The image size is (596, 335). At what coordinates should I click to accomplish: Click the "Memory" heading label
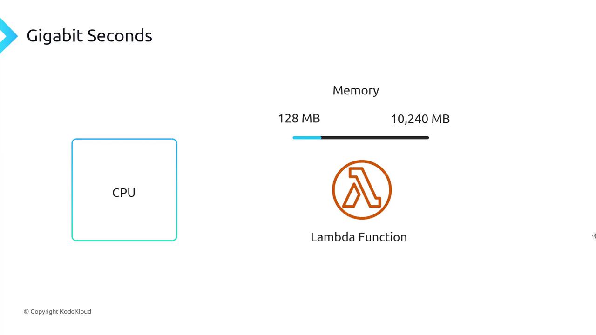(356, 90)
